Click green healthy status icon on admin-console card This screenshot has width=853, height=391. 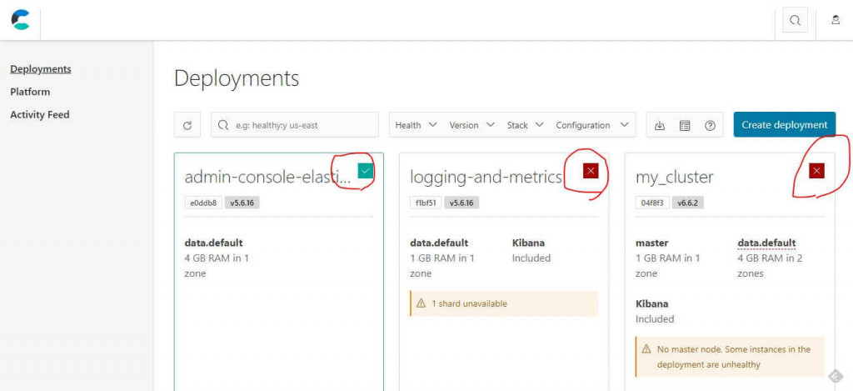366,171
